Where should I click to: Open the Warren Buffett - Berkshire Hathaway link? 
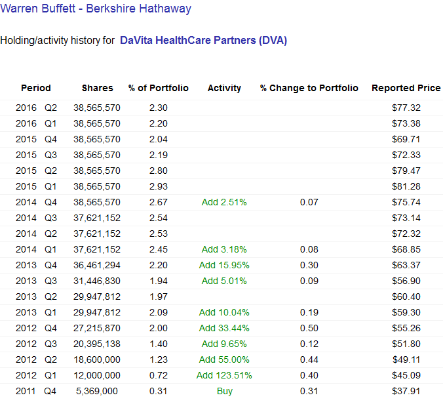pyautogui.click(x=96, y=9)
